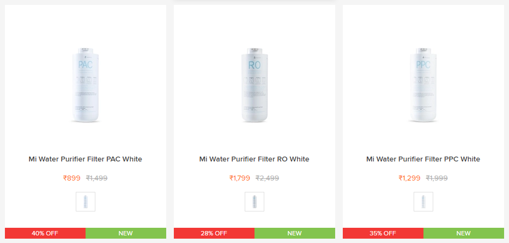Viewport: 509px width, 243px height.
Task: Open the PAC filter product image
Action: click(x=86, y=86)
